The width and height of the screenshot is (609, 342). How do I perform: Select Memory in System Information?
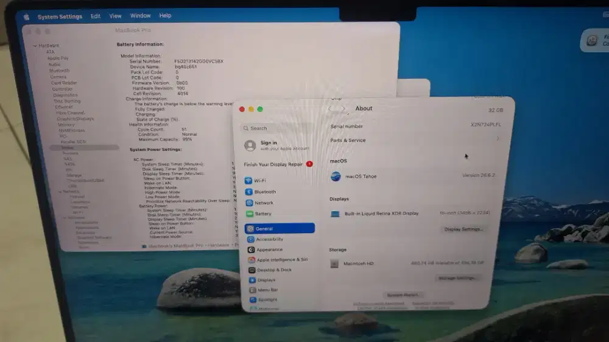tap(66, 125)
